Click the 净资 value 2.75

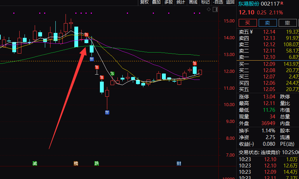(270, 137)
